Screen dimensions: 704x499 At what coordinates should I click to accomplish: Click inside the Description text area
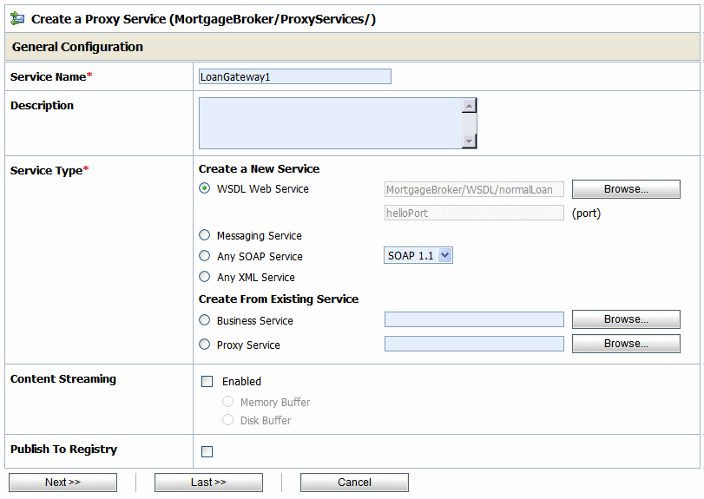(330, 123)
